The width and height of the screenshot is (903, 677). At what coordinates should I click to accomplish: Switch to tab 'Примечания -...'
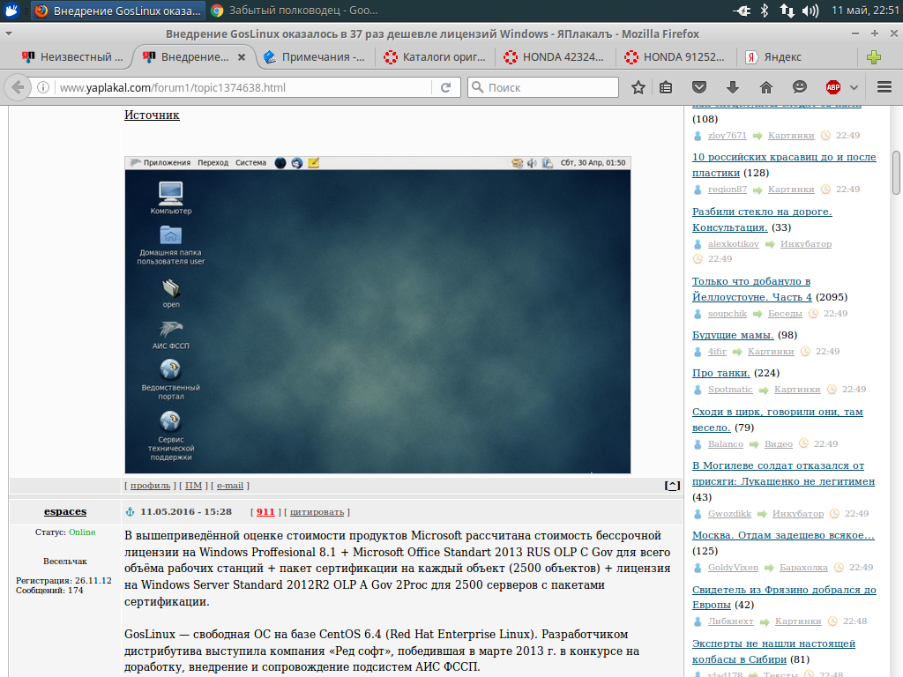coord(315,57)
